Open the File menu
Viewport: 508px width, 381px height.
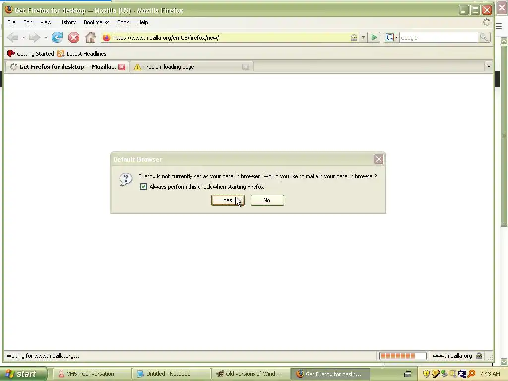tap(11, 22)
